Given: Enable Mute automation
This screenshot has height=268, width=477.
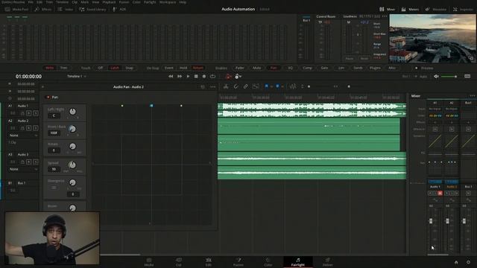Looking at the screenshot, I should point(256,68).
